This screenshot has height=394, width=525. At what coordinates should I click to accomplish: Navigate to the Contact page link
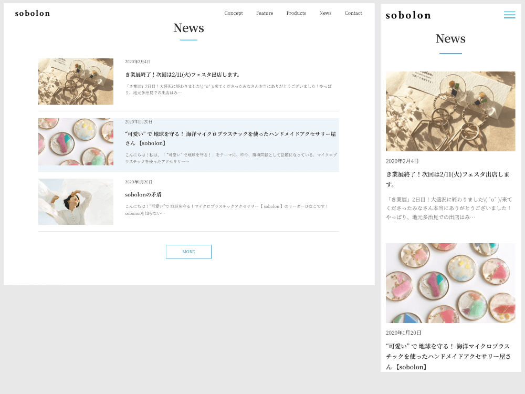[x=353, y=13]
